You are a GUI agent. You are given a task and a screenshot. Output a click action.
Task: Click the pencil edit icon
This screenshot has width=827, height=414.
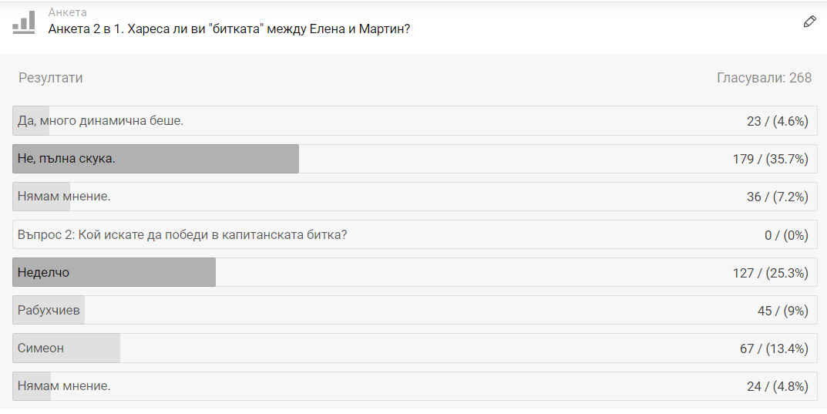(809, 22)
